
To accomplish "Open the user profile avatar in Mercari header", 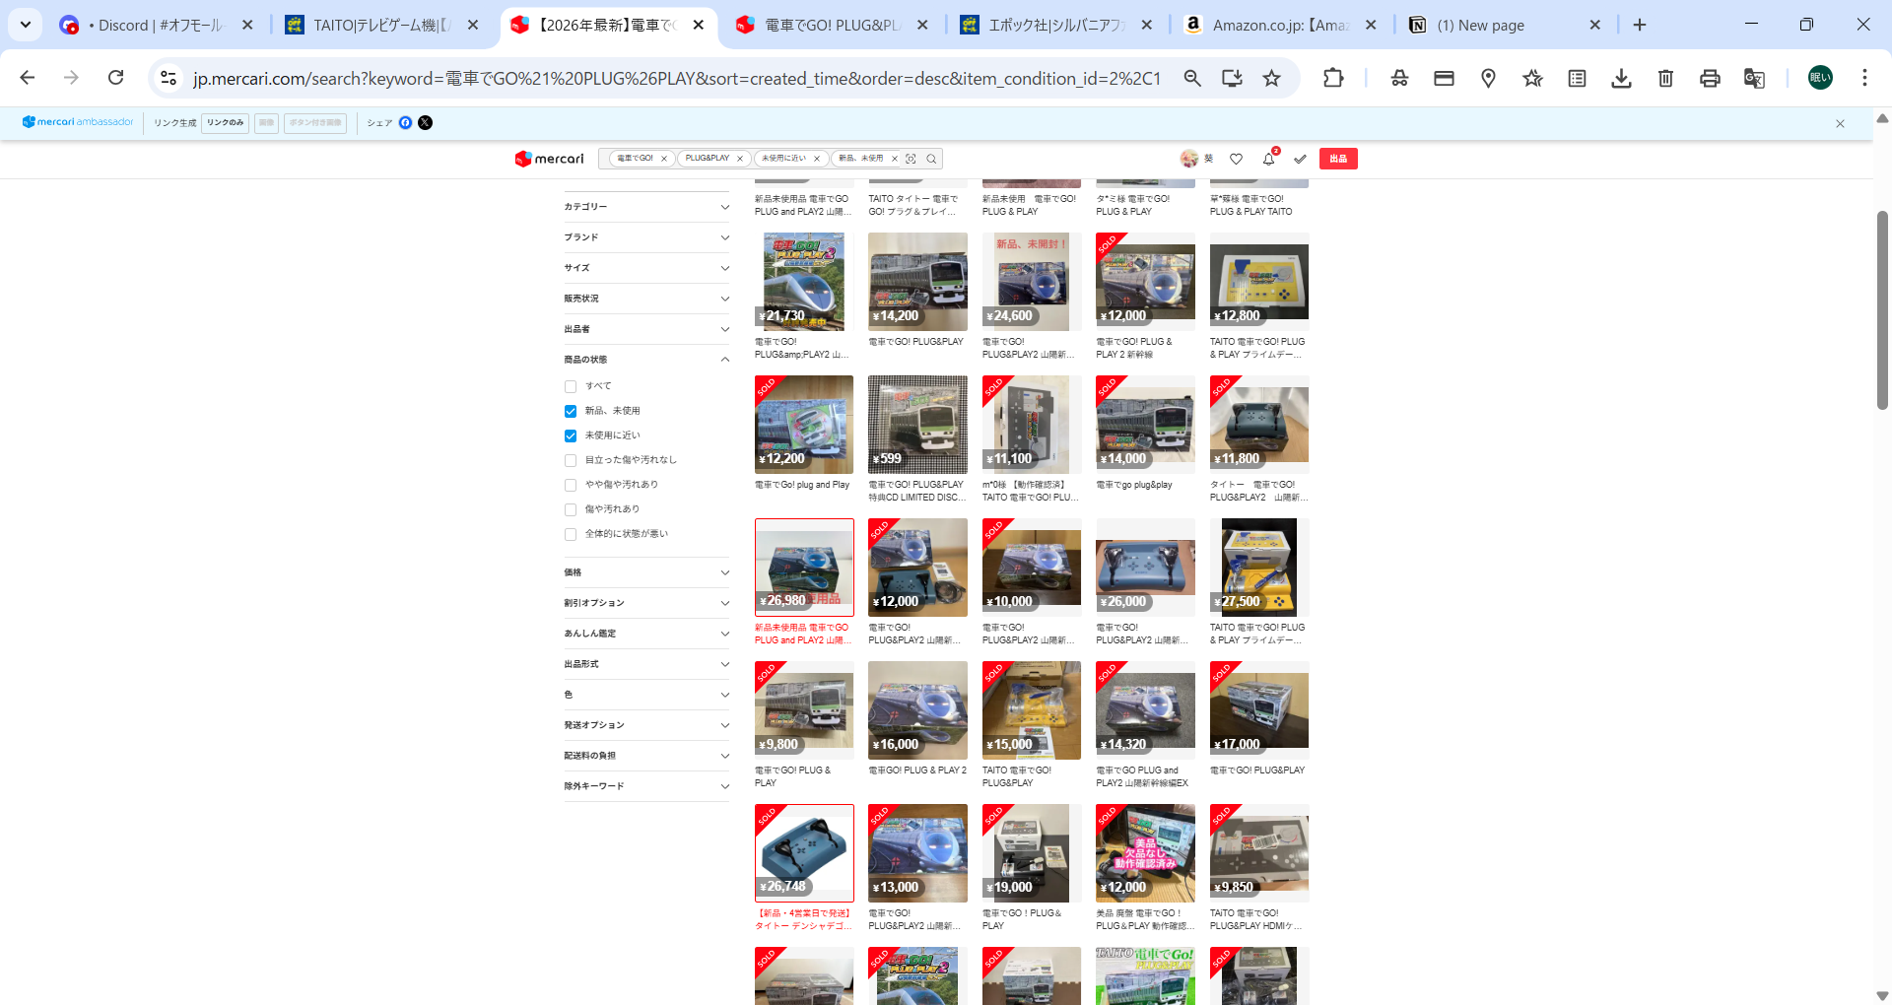I will coord(1189,159).
